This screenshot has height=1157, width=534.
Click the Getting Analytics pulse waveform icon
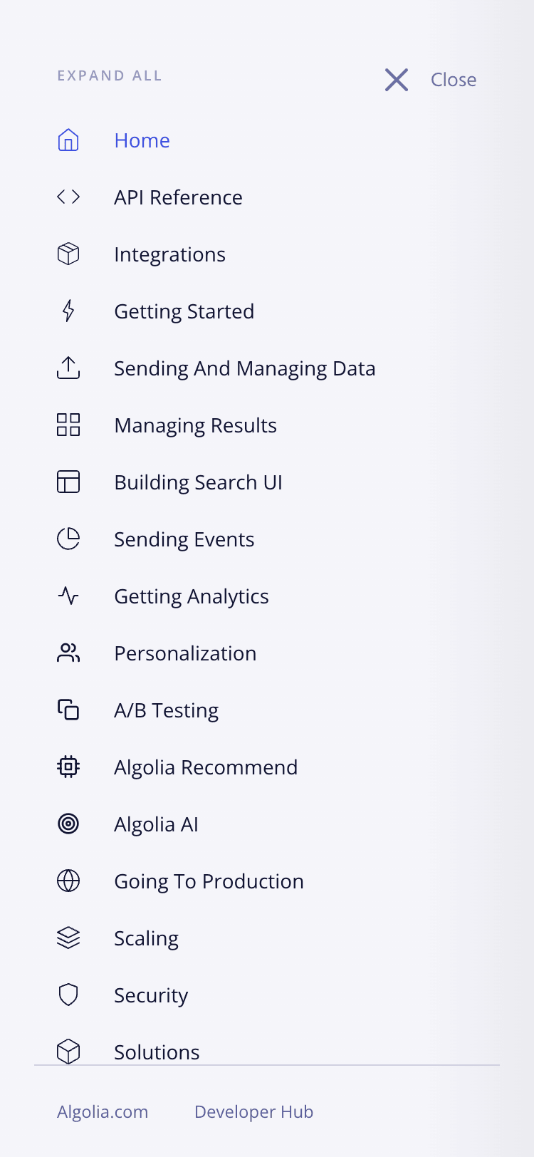pyautogui.click(x=68, y=596)
